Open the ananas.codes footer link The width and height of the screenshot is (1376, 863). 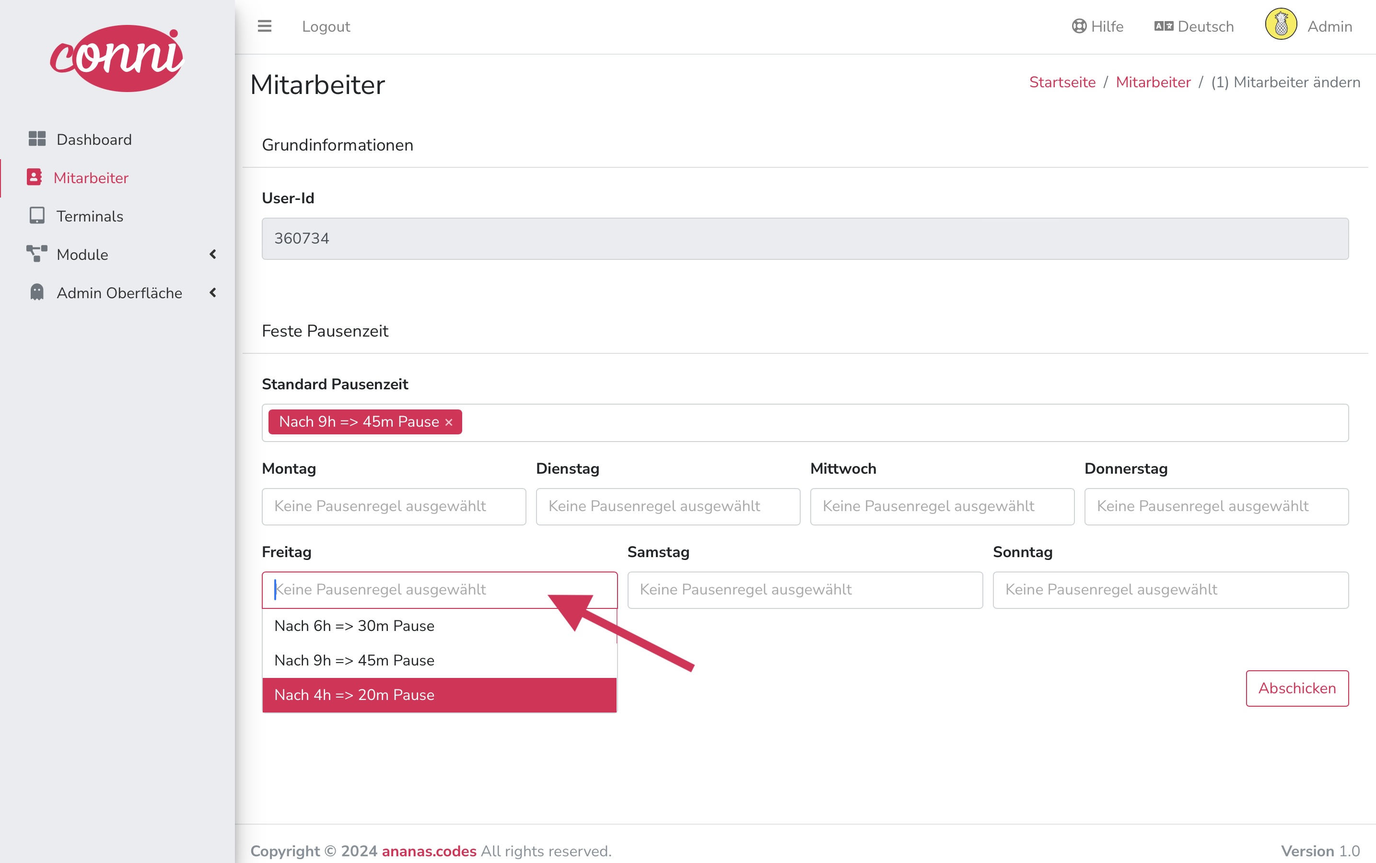429,851
